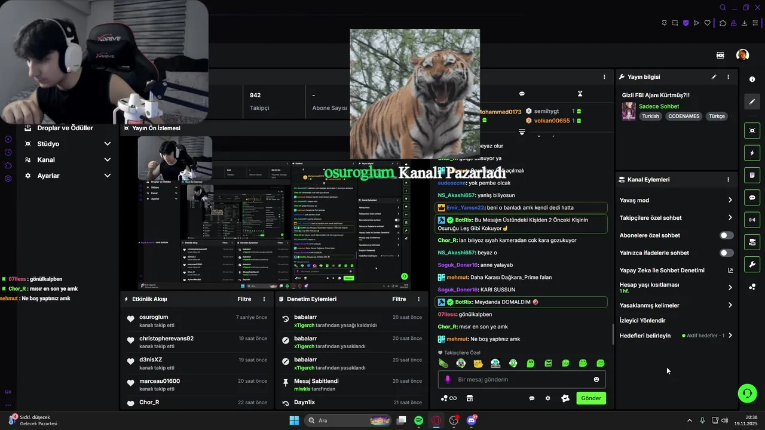This screenshot has height=430, width=765.
Task: Open Denetim Eylemleri Filtre dropdown
Action: point(399,299)
